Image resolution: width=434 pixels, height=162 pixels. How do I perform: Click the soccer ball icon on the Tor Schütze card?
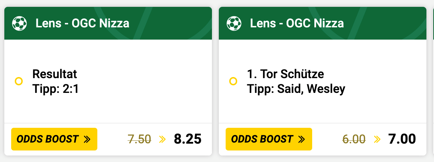point(234,24)
